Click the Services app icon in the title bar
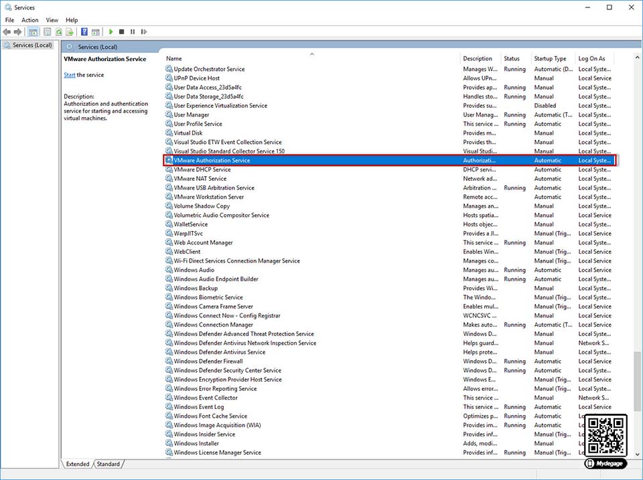The height and width of the screenshot is (480, 643). point(8,7)
